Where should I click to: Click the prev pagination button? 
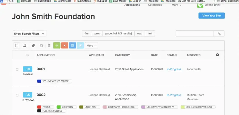click(97, 34)
